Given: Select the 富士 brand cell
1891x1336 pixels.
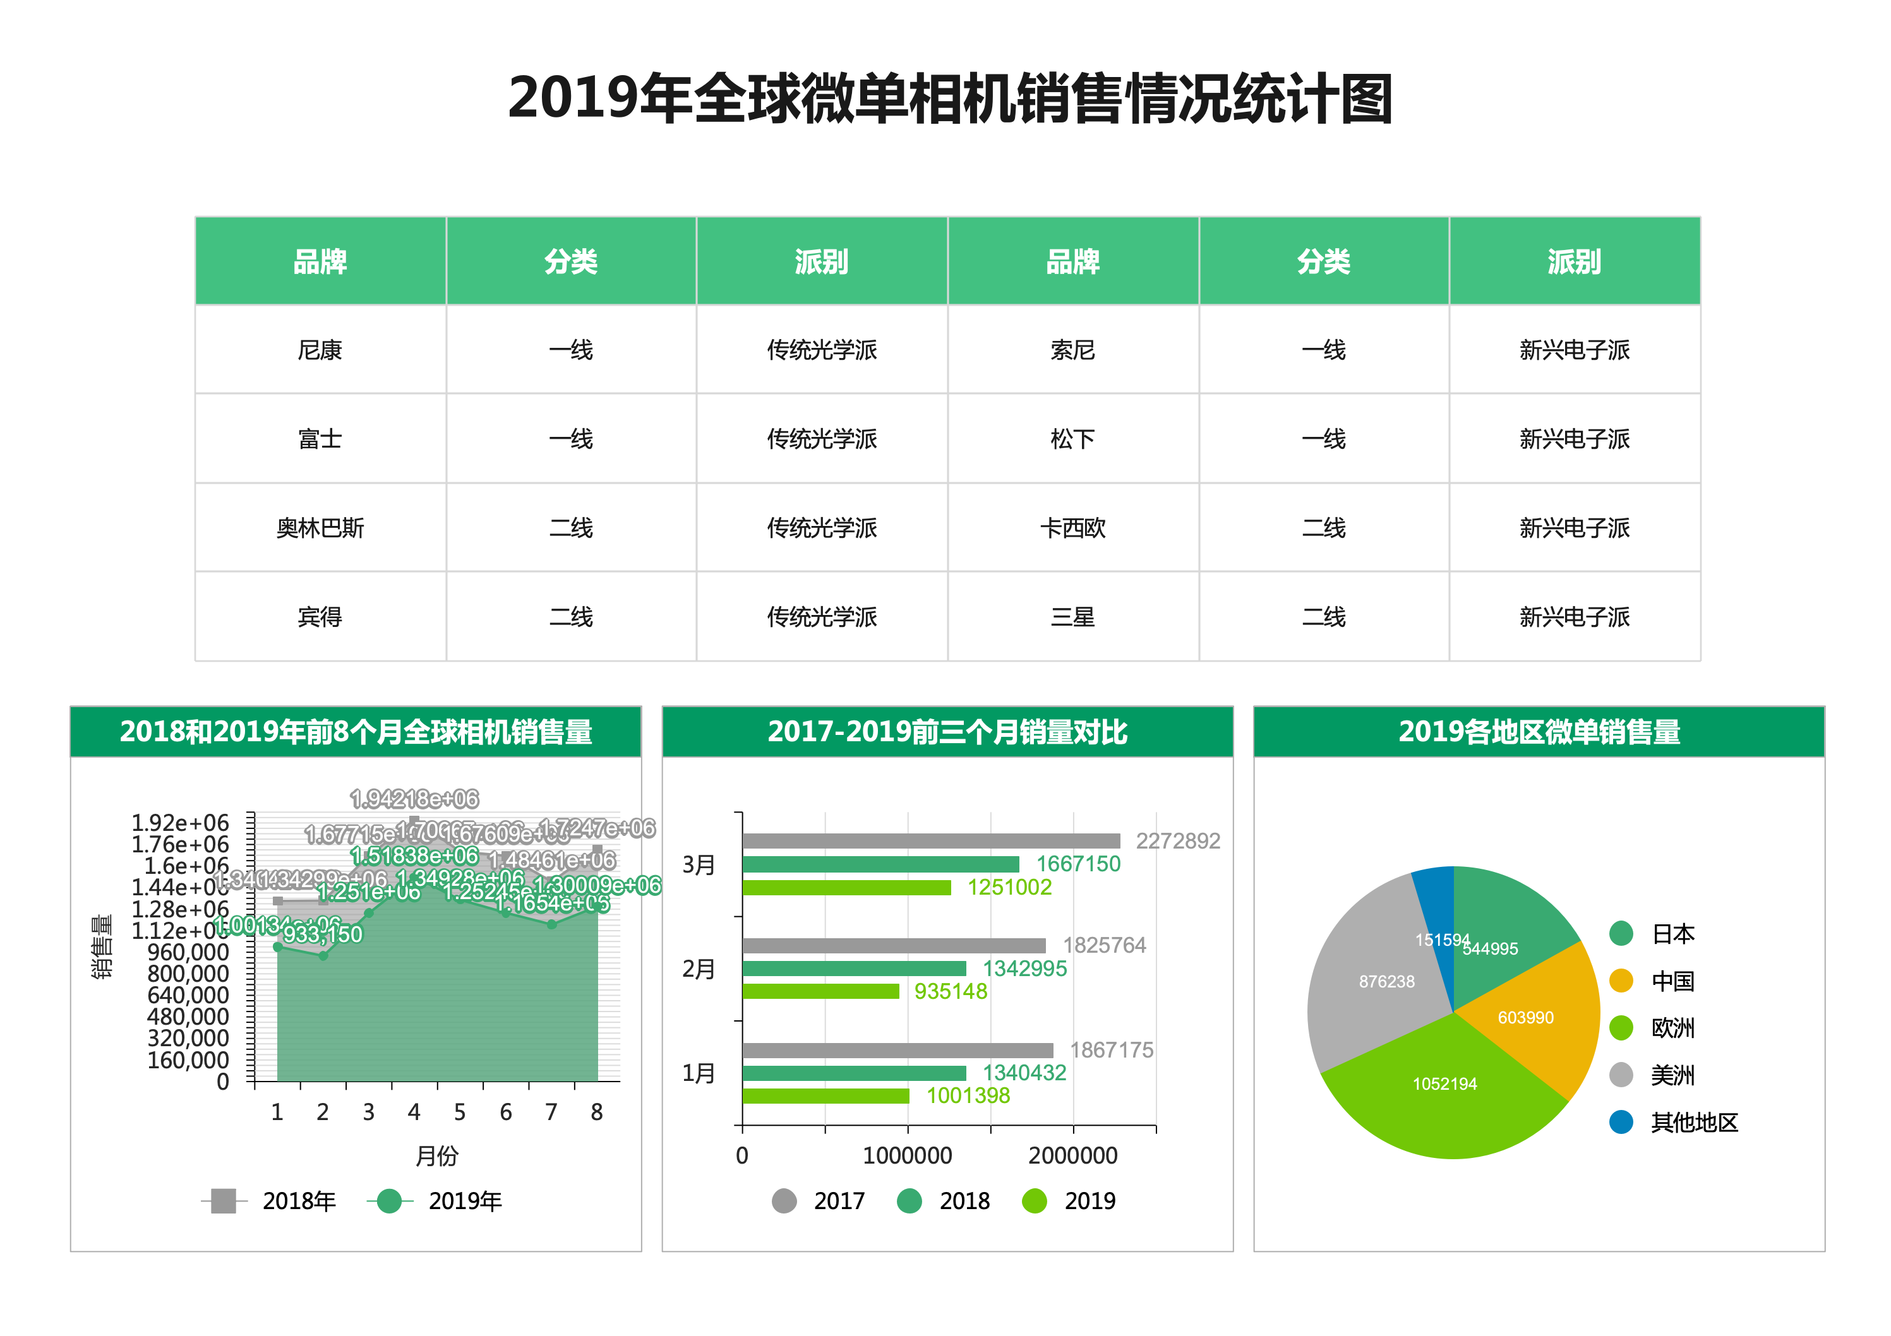Looking at the screenshot, I should click(x=320, y=439).
